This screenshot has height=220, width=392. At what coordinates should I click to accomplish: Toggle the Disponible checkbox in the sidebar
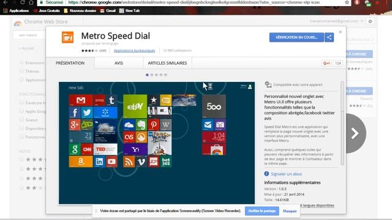pos(21,128)
